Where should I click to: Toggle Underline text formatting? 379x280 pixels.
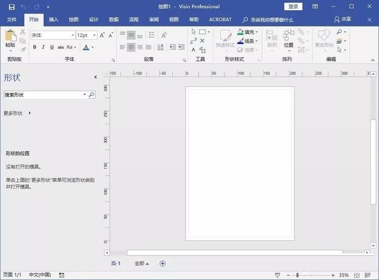[x=52, y=47]
